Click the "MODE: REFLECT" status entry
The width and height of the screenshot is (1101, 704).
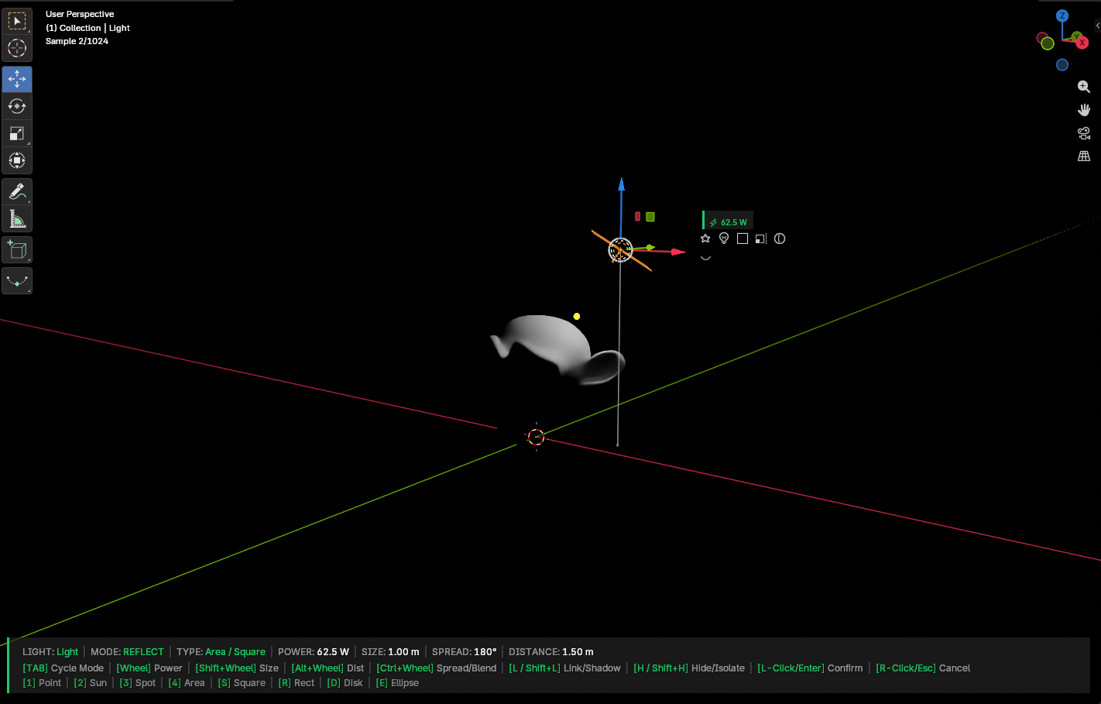(127, 652)
